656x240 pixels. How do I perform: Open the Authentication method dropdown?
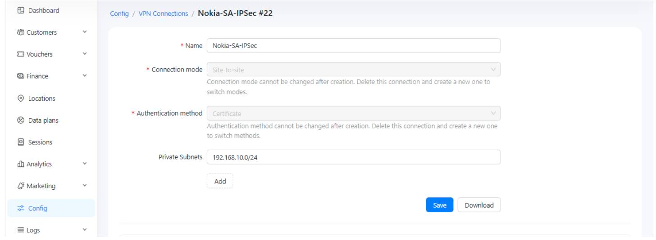[x=354, y=113]
